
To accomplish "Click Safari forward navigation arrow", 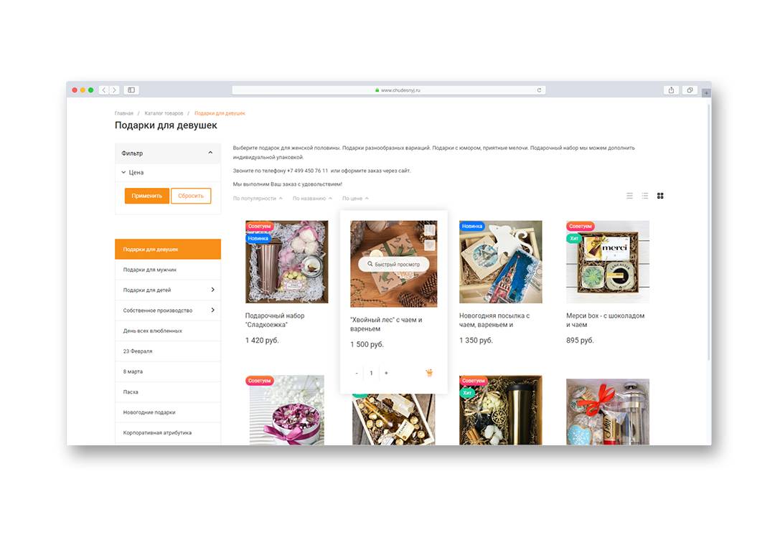I will pos(114,90).
